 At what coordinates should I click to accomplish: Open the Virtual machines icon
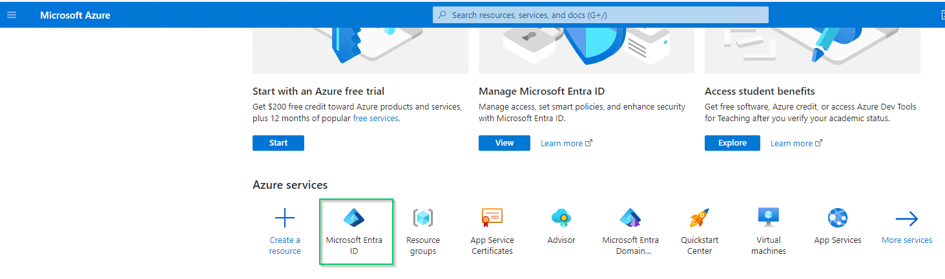769,217
